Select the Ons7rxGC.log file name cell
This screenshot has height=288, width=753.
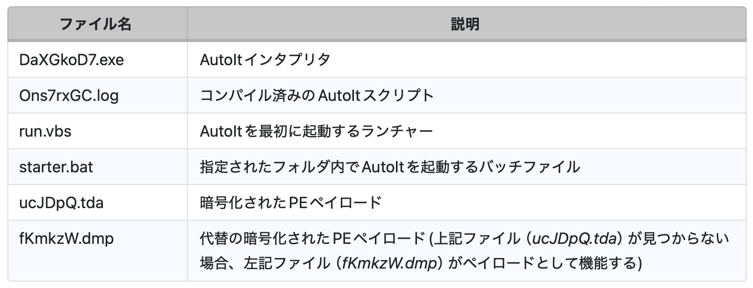tap(69, 95)
